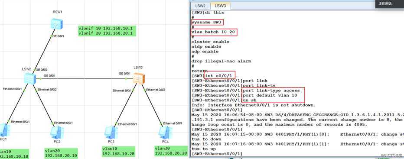The image size is (404, 159).
Task: Click the 'sysname SW3' line in terminal
Action: pyautogui.click(x=207, y=23)
